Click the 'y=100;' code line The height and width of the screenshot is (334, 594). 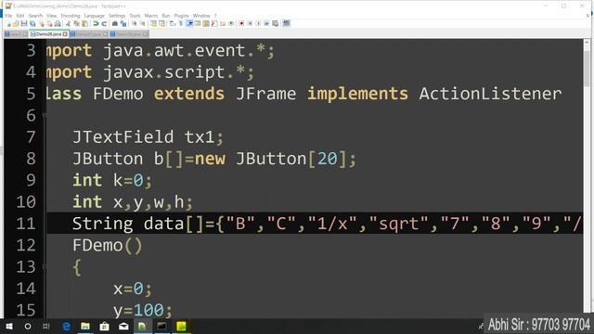142,311
